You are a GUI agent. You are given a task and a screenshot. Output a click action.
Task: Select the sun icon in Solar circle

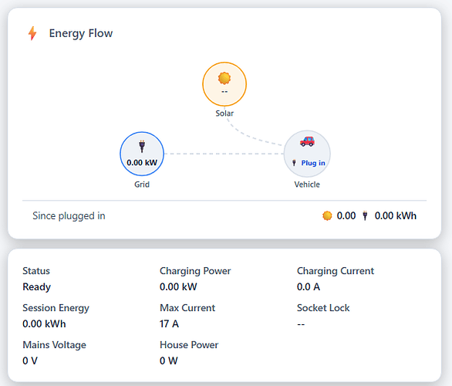point(224,78)
